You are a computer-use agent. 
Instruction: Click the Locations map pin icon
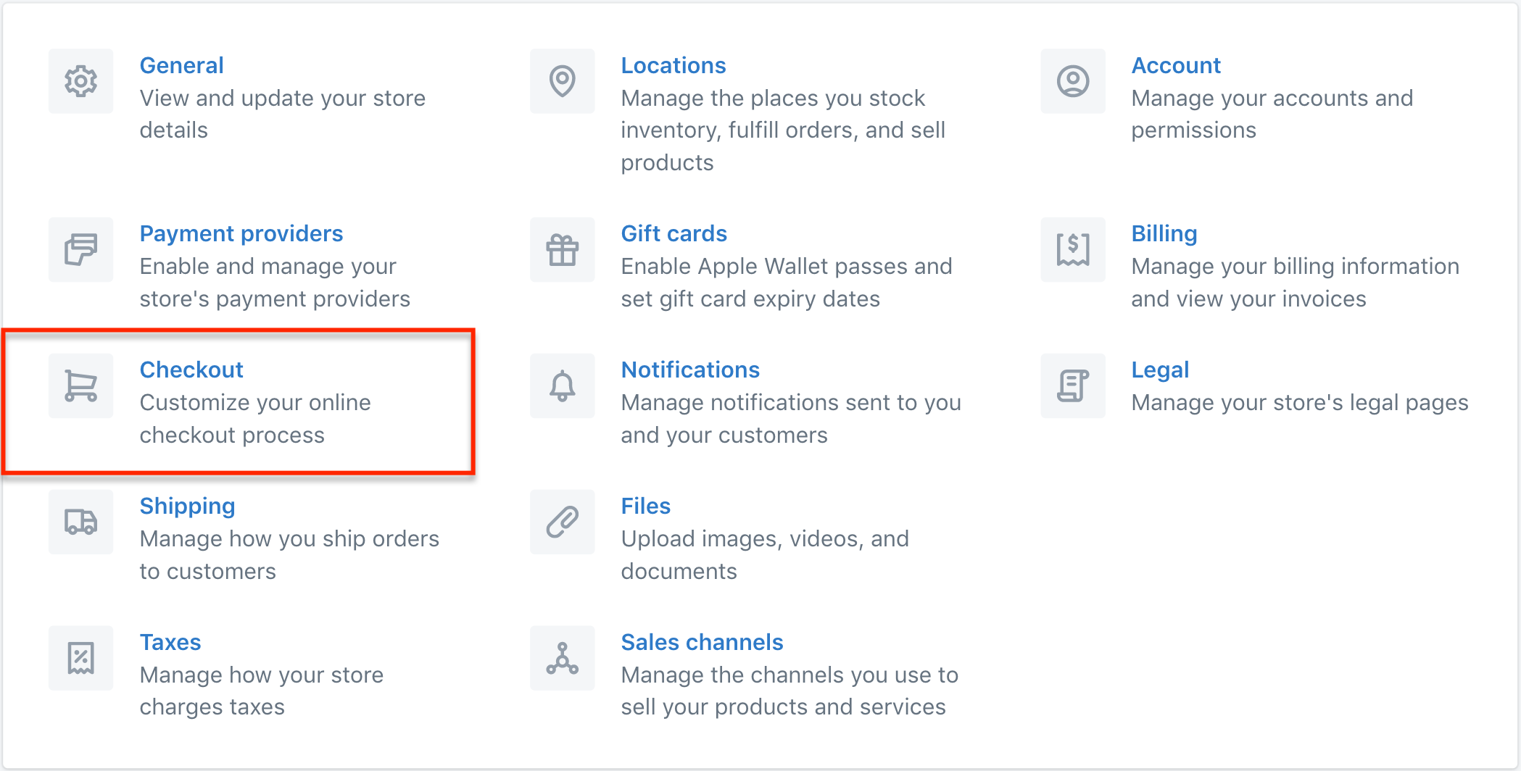(x=562, y=81)
